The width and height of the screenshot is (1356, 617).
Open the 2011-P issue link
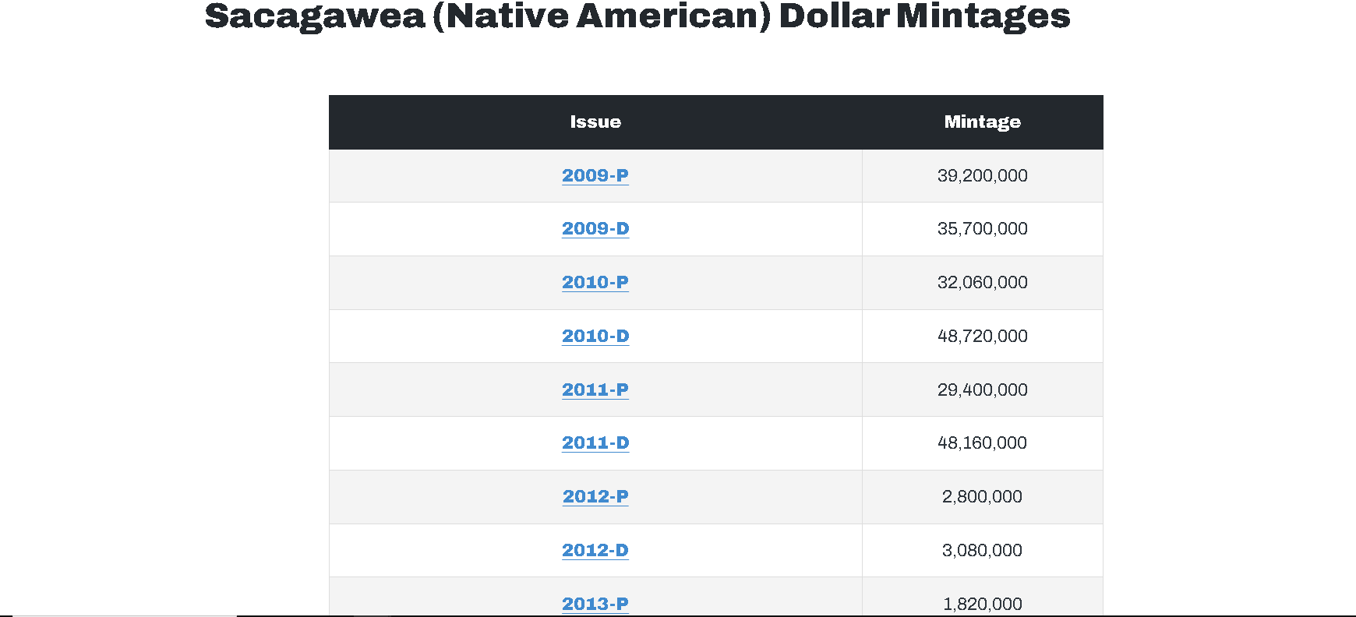point(595,390)
